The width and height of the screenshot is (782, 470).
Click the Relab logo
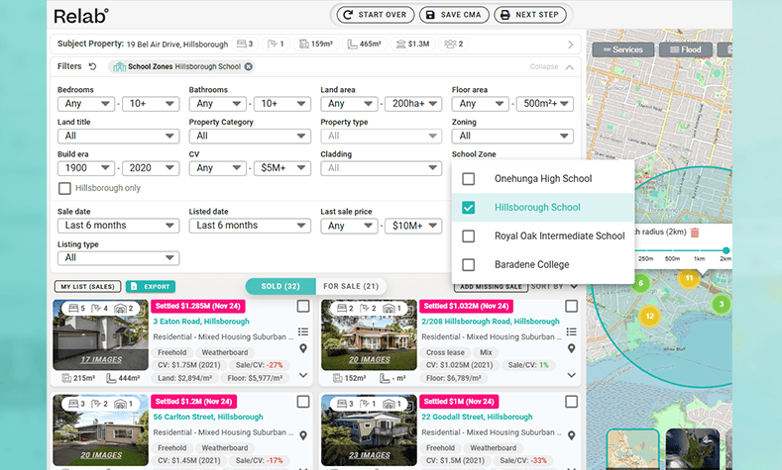click(81, 16)
